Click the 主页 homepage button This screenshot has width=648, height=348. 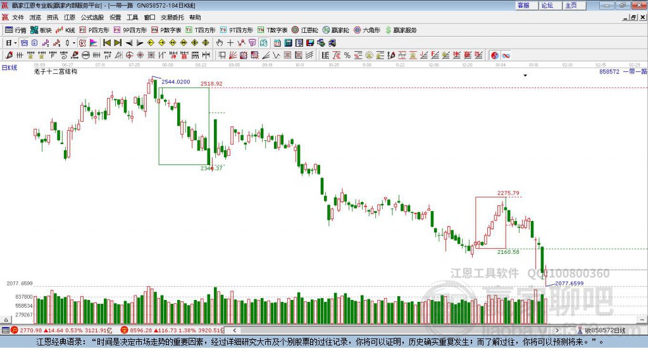click(575, 5)
